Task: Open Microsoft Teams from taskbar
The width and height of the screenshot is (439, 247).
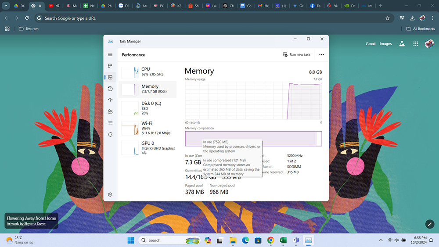Action: click(x=296, y=240)
